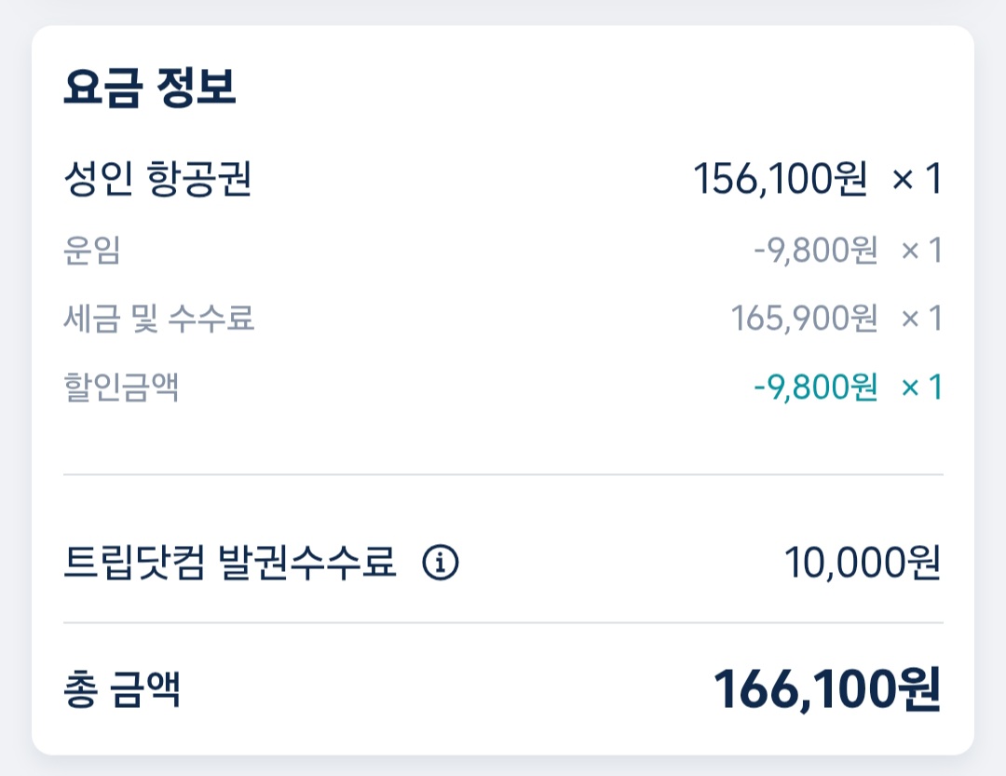
Task: Select the 성인 항공권 row label
Action: [x=157, y=180]
